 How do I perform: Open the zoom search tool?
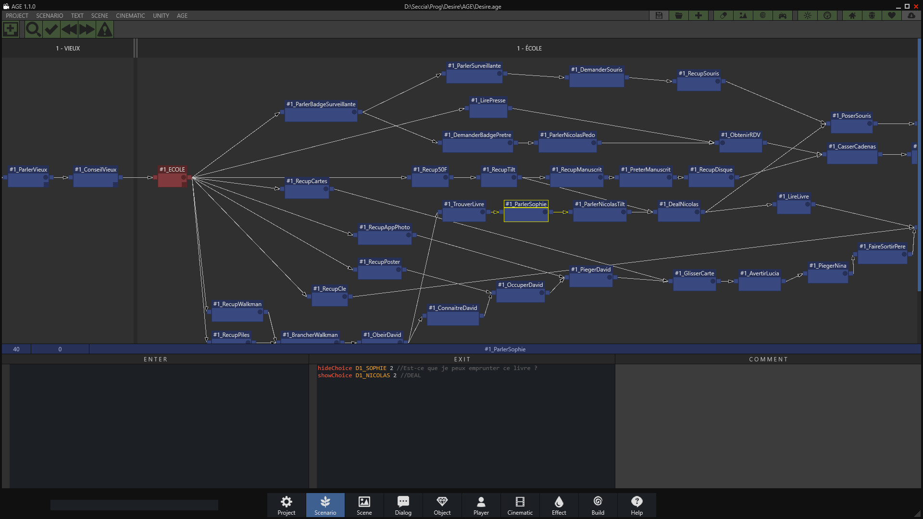[33, 29]
